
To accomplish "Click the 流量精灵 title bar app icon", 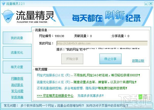I will 3,4.
